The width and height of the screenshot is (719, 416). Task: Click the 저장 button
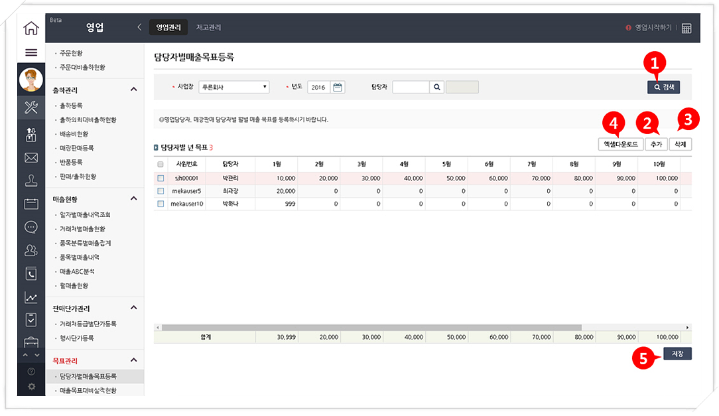pos(677,354)
